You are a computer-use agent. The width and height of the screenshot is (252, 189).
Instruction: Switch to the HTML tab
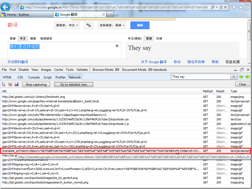coord(7,77)
